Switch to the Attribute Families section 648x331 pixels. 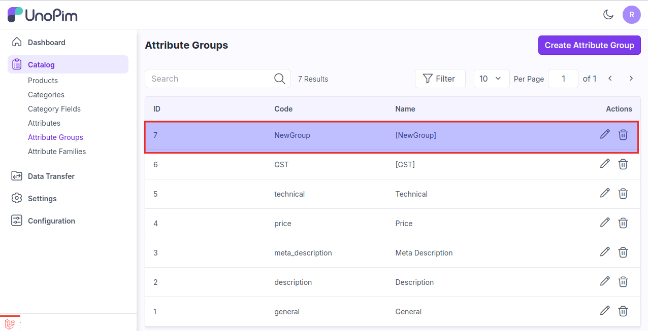pos(57,151)
